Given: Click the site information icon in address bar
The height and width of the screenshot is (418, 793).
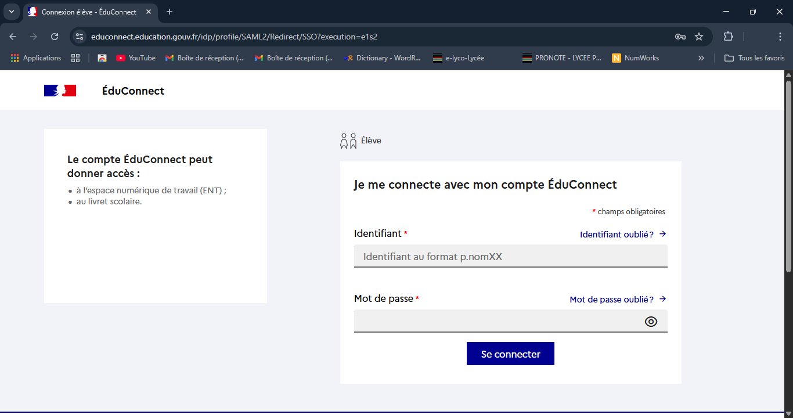Looking at the screenshot, I should (x=80, y=37).
